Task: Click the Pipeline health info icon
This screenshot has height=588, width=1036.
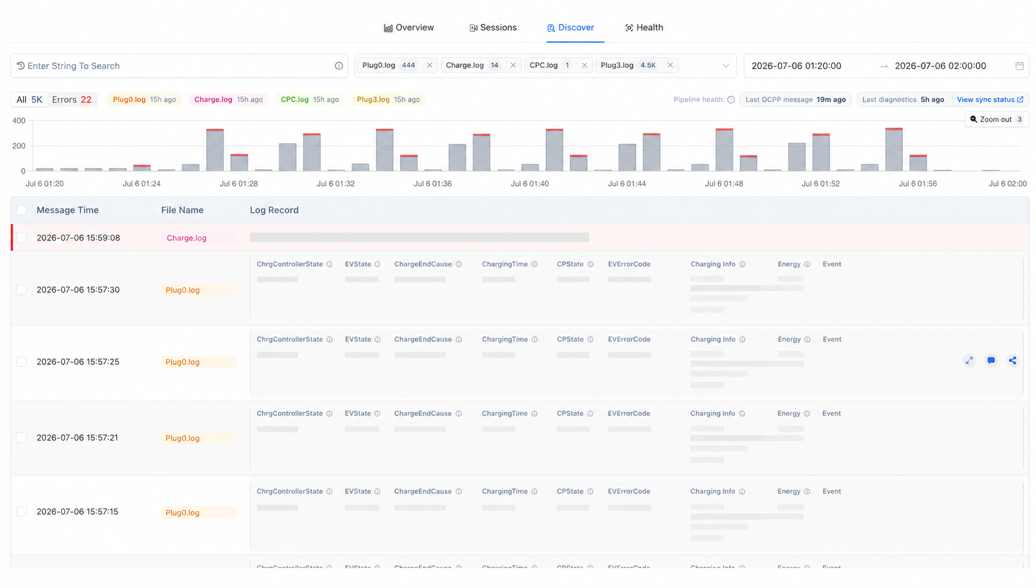Action: click(731, 100)
